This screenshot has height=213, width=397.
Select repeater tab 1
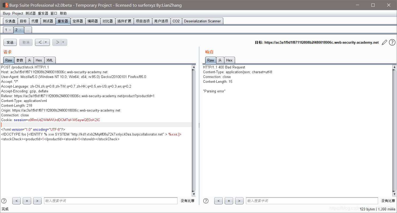tap(6, 30)
